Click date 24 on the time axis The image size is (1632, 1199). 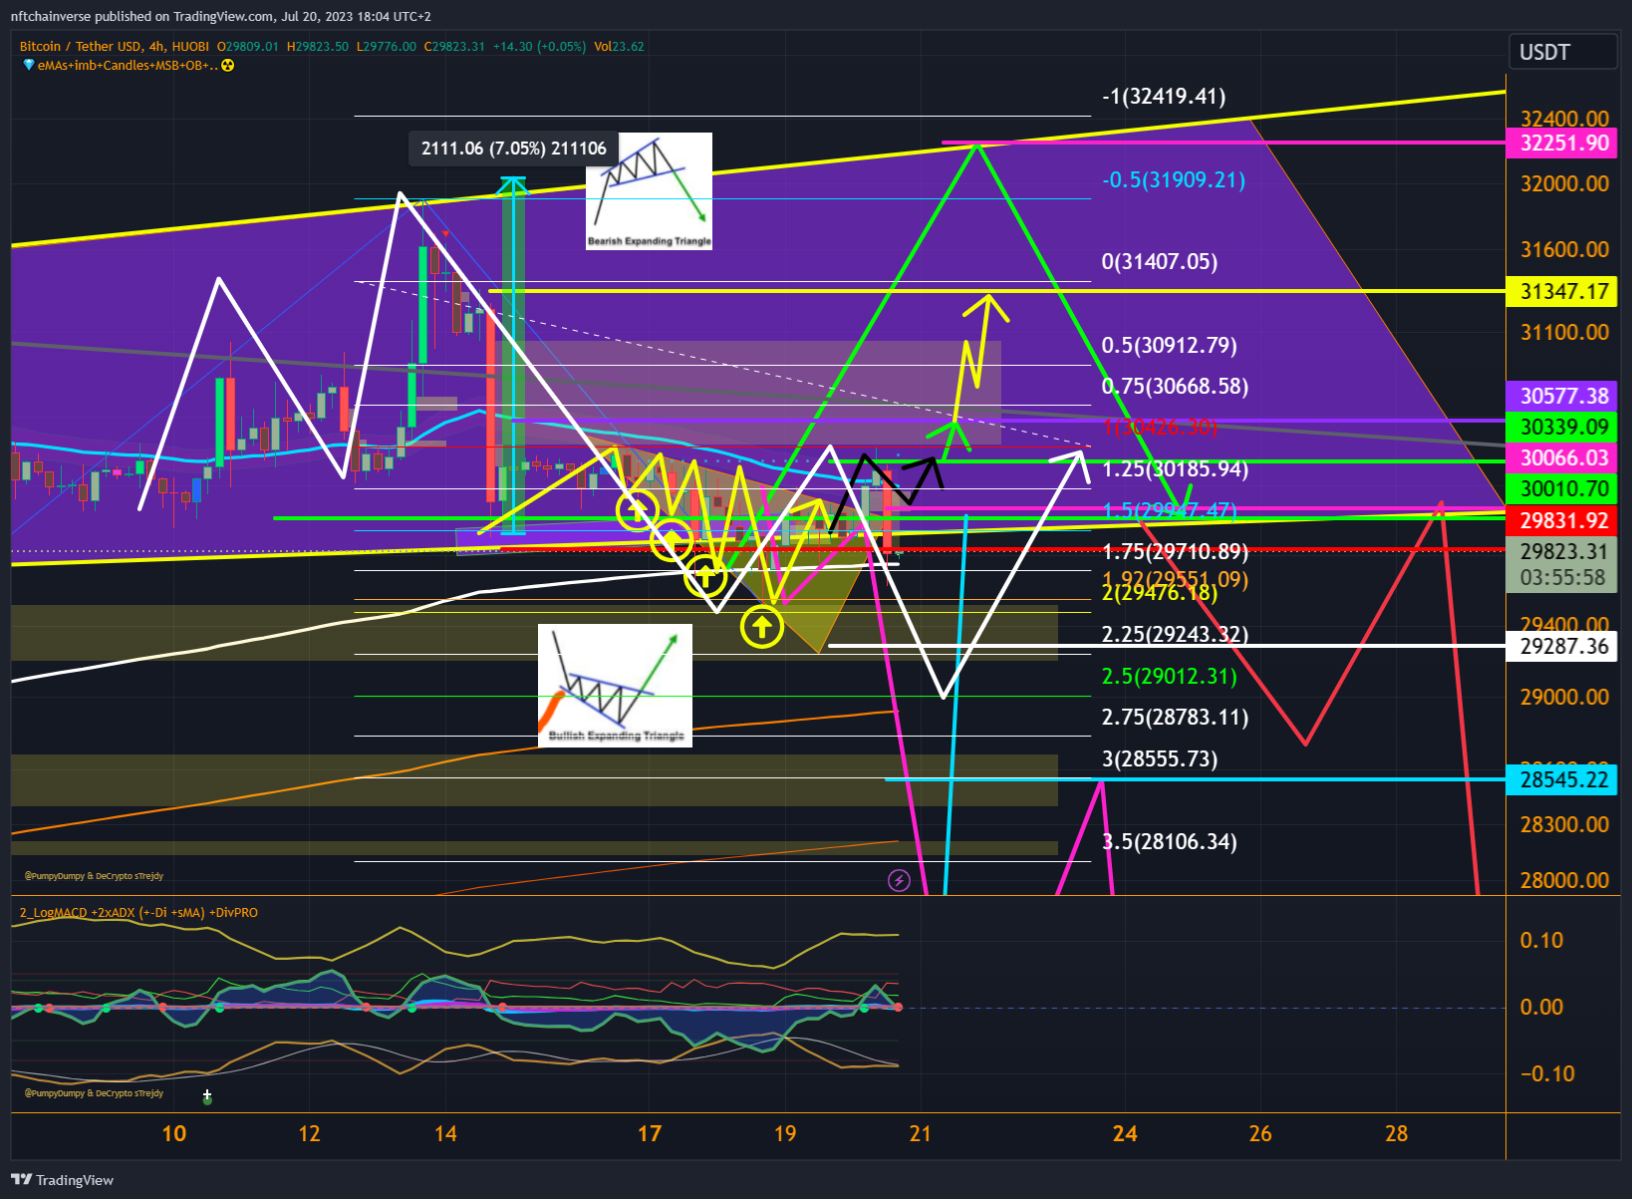click(1125, 1133)
